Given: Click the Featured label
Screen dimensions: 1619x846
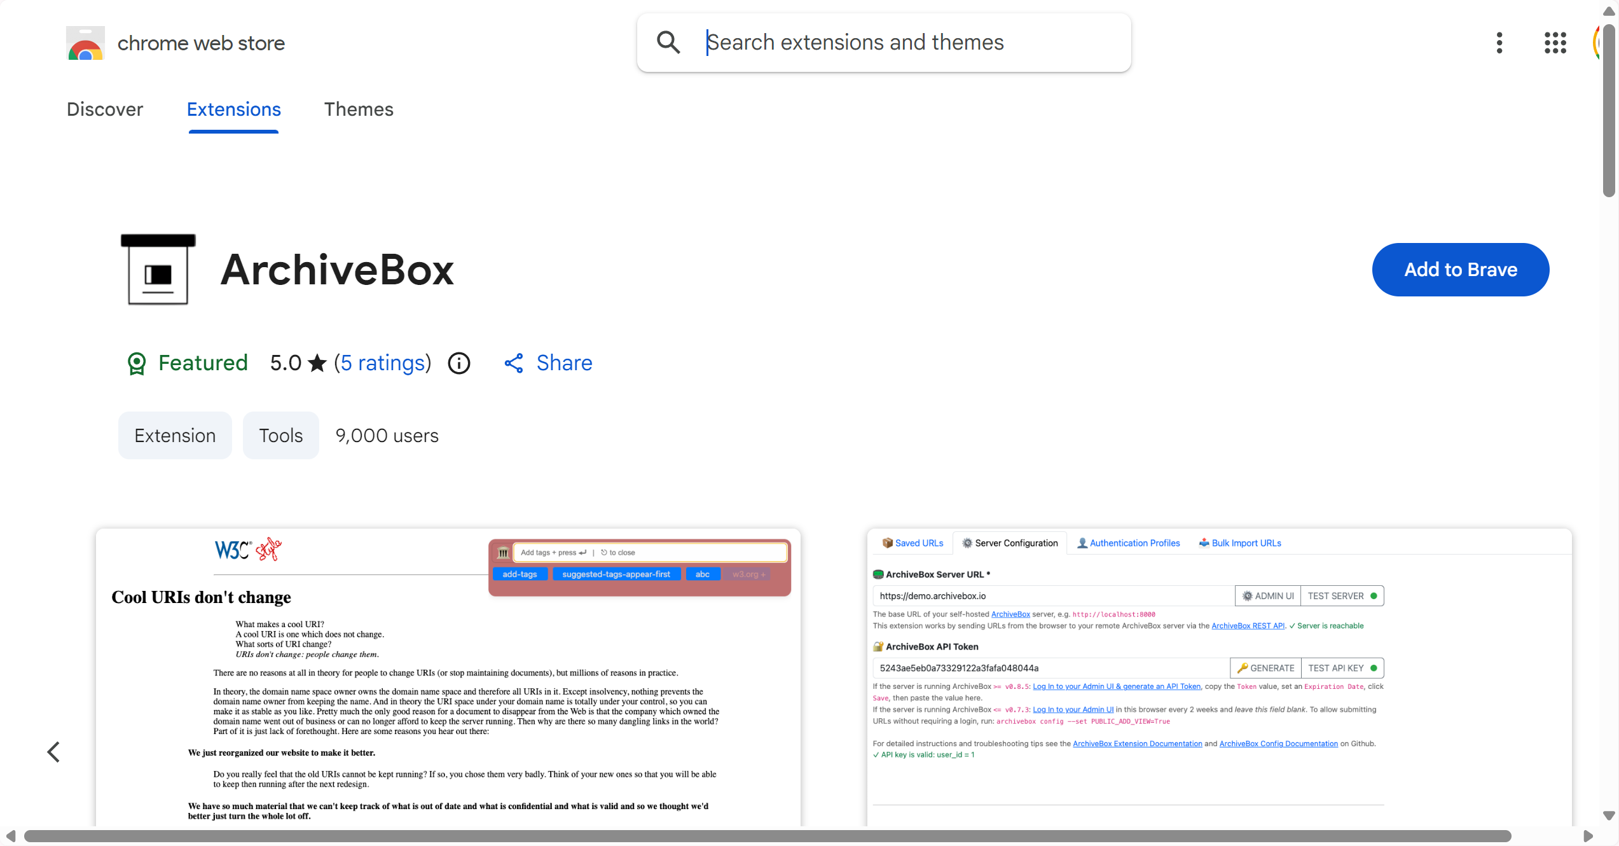Looking at the screenshot, I should pyautogui.click(x=203, y=363).
